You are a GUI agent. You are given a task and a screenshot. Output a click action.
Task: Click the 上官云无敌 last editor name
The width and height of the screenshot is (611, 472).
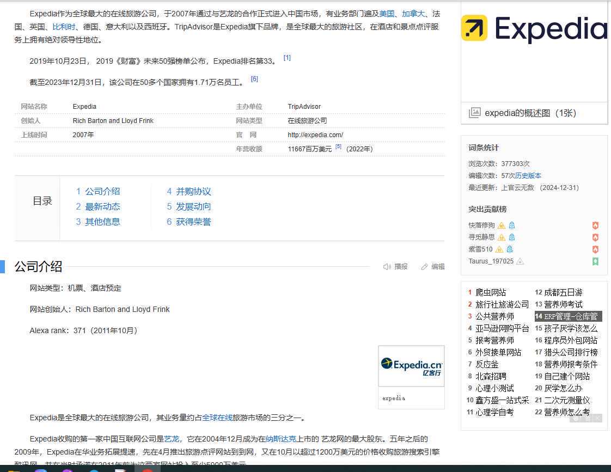(x=517, y=188)
